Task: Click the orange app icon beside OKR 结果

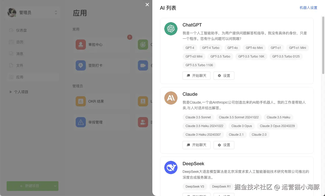Action: (143, 101)
